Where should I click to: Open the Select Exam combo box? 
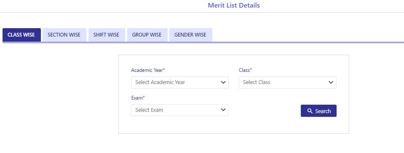coord(179,110)
